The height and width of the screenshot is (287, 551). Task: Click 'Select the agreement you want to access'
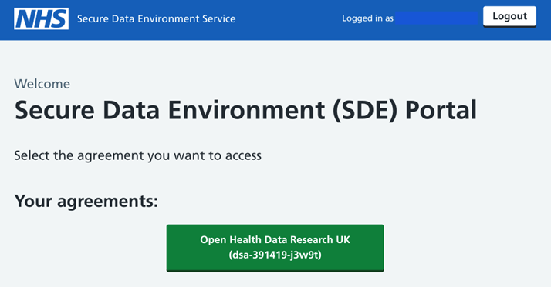pos(137,155)
